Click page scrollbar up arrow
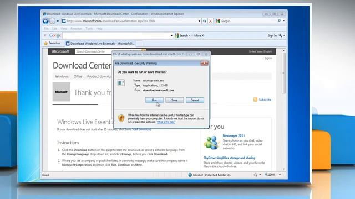Viewport: 355px width, 199px height. (283, 50)
